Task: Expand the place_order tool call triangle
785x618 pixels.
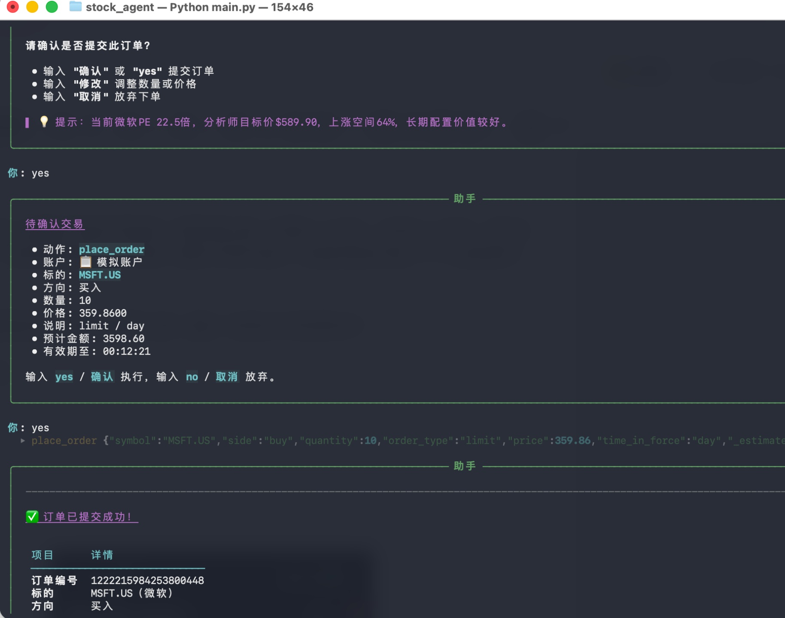Action: tap(23, 441)
